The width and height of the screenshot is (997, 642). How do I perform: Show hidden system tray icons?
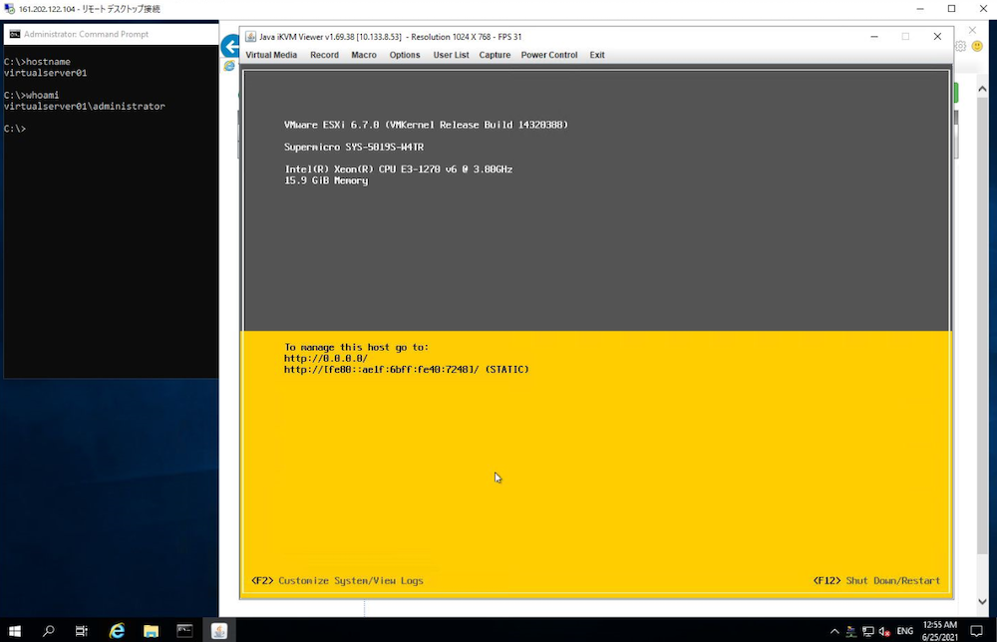point(834,631)
